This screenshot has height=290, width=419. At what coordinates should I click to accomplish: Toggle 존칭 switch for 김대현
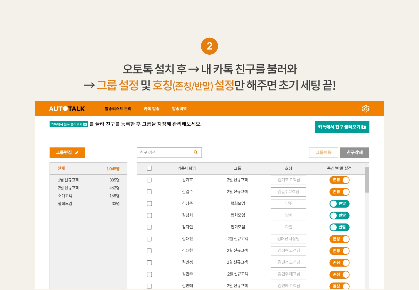coord(339,251)
